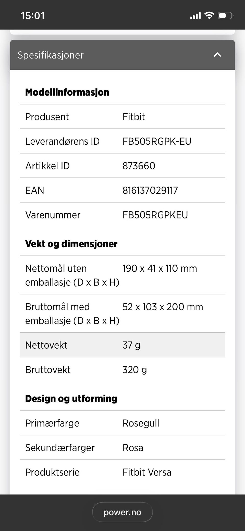
Task: Tap the Wi-Fi status icon
Action: 209,15
